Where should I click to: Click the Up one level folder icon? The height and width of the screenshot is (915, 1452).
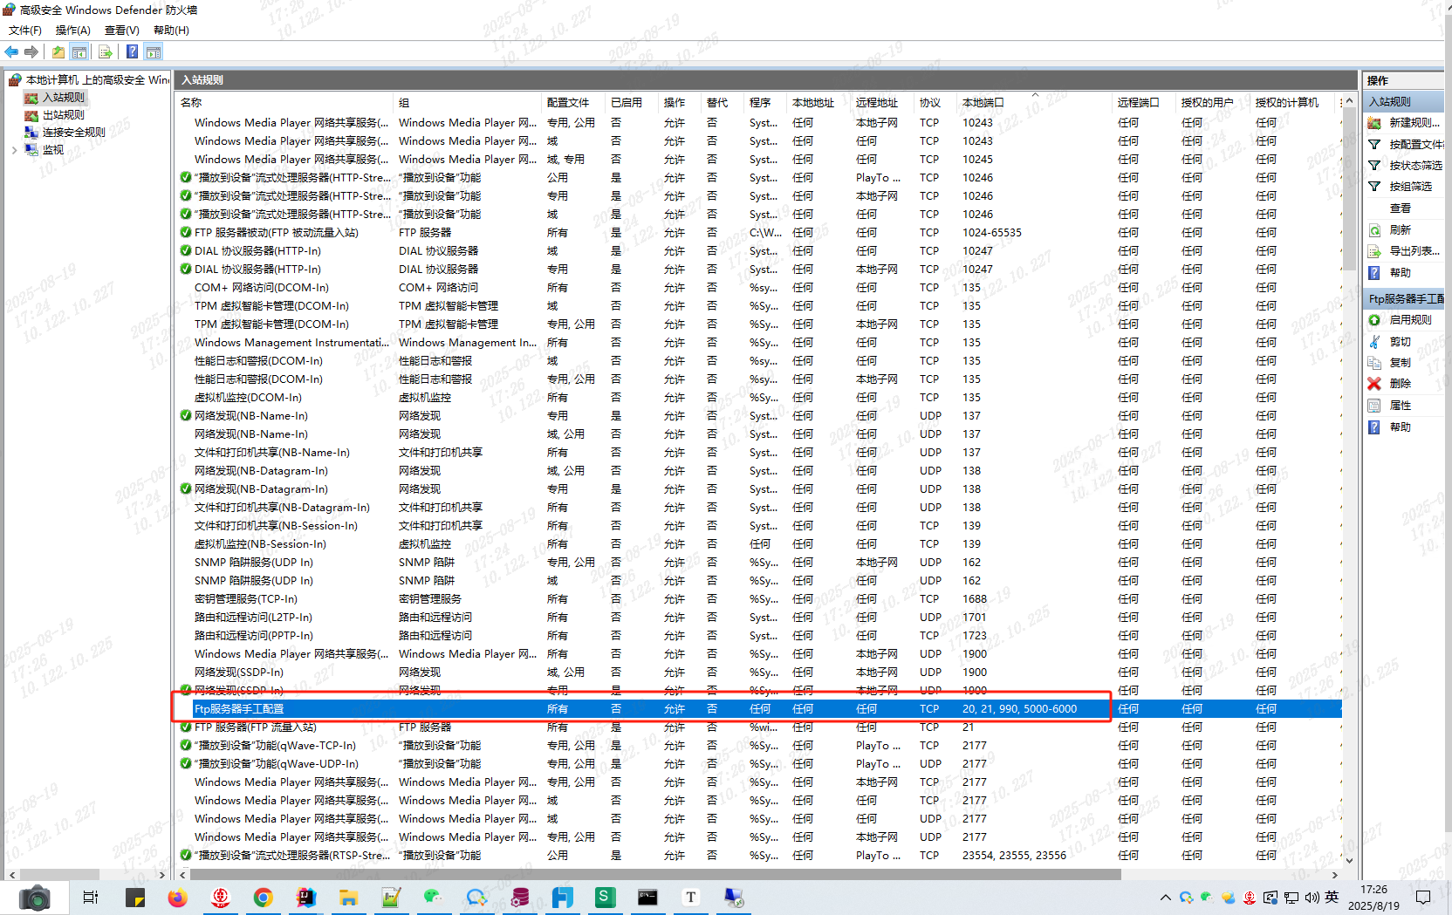click(x=58, y=52)
